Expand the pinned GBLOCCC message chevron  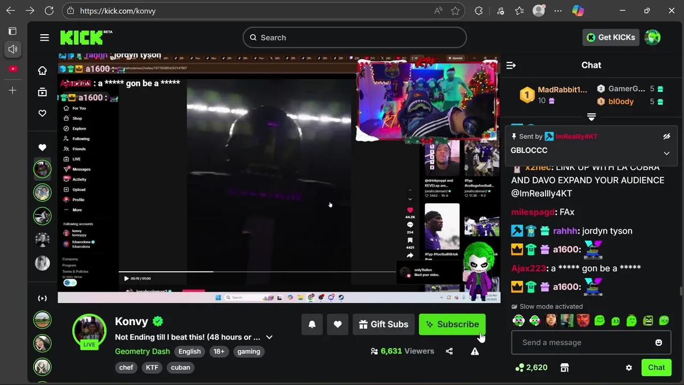tap(666, 153)
